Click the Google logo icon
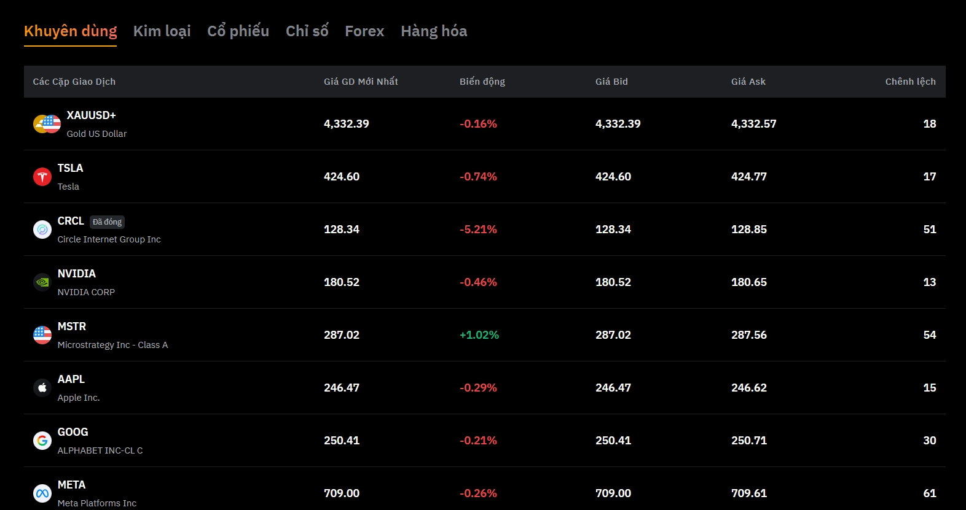966x510 pixels. click(x=42, y=441)
